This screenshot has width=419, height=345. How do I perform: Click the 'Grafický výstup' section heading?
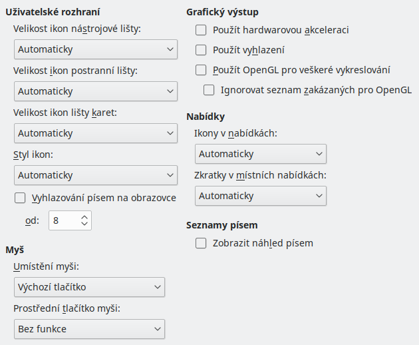point(222,12)
